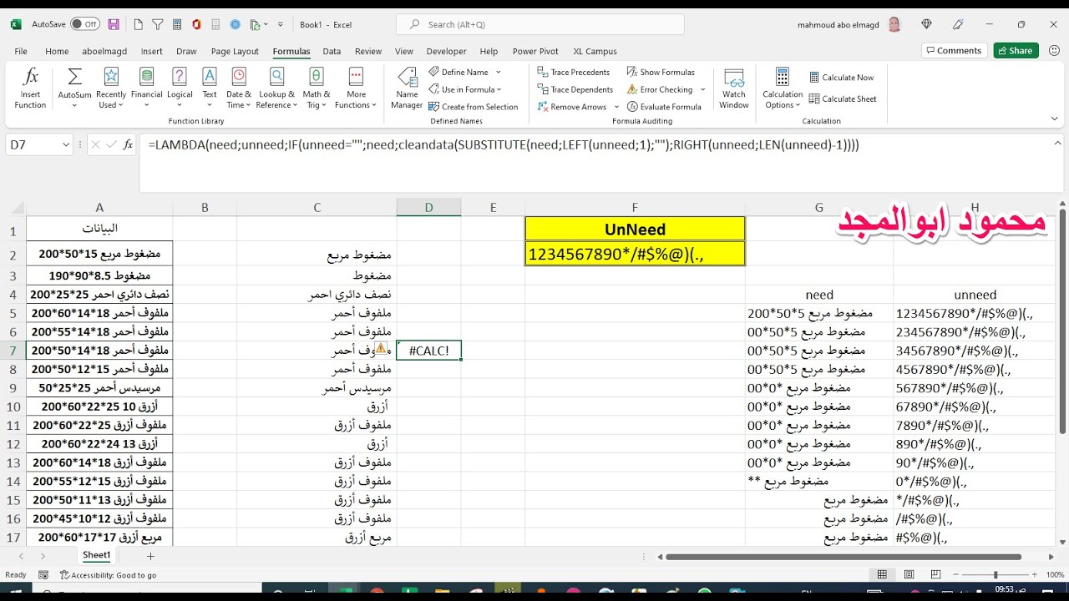This screenshot has width=1069, height=601.
Task: Expand Remove Arrows dropdown arrow
Action: [616, 107]
